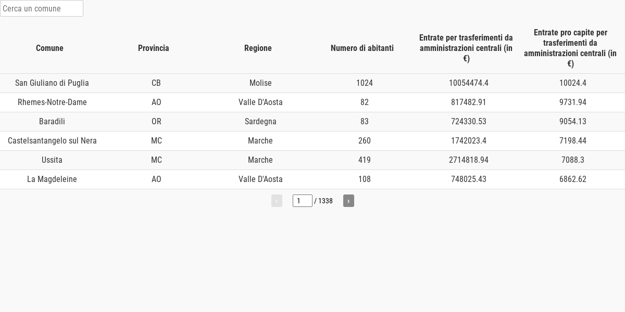
Task: Click Entrate per trasferimenti column header
Action: 466,48
